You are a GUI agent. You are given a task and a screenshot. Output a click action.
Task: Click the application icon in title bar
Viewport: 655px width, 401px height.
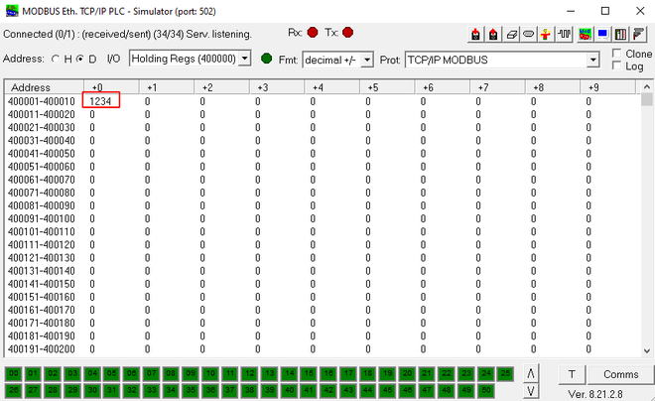[x=12, y=11]
